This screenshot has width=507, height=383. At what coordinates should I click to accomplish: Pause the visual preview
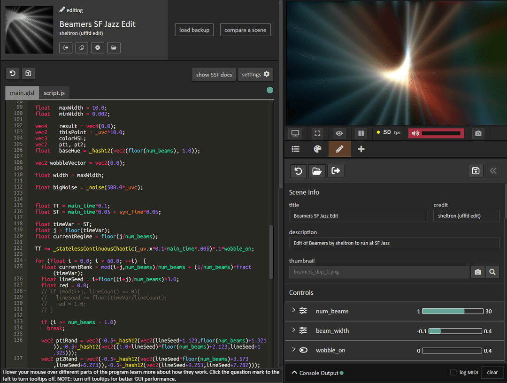point(361,133)
